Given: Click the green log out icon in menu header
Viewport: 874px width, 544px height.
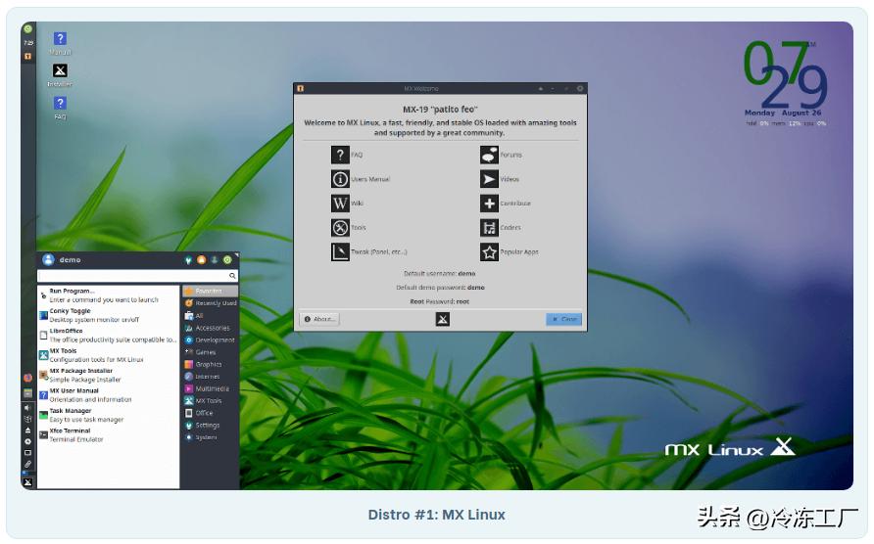Looking at the screenshot, I should coord(227,260).
